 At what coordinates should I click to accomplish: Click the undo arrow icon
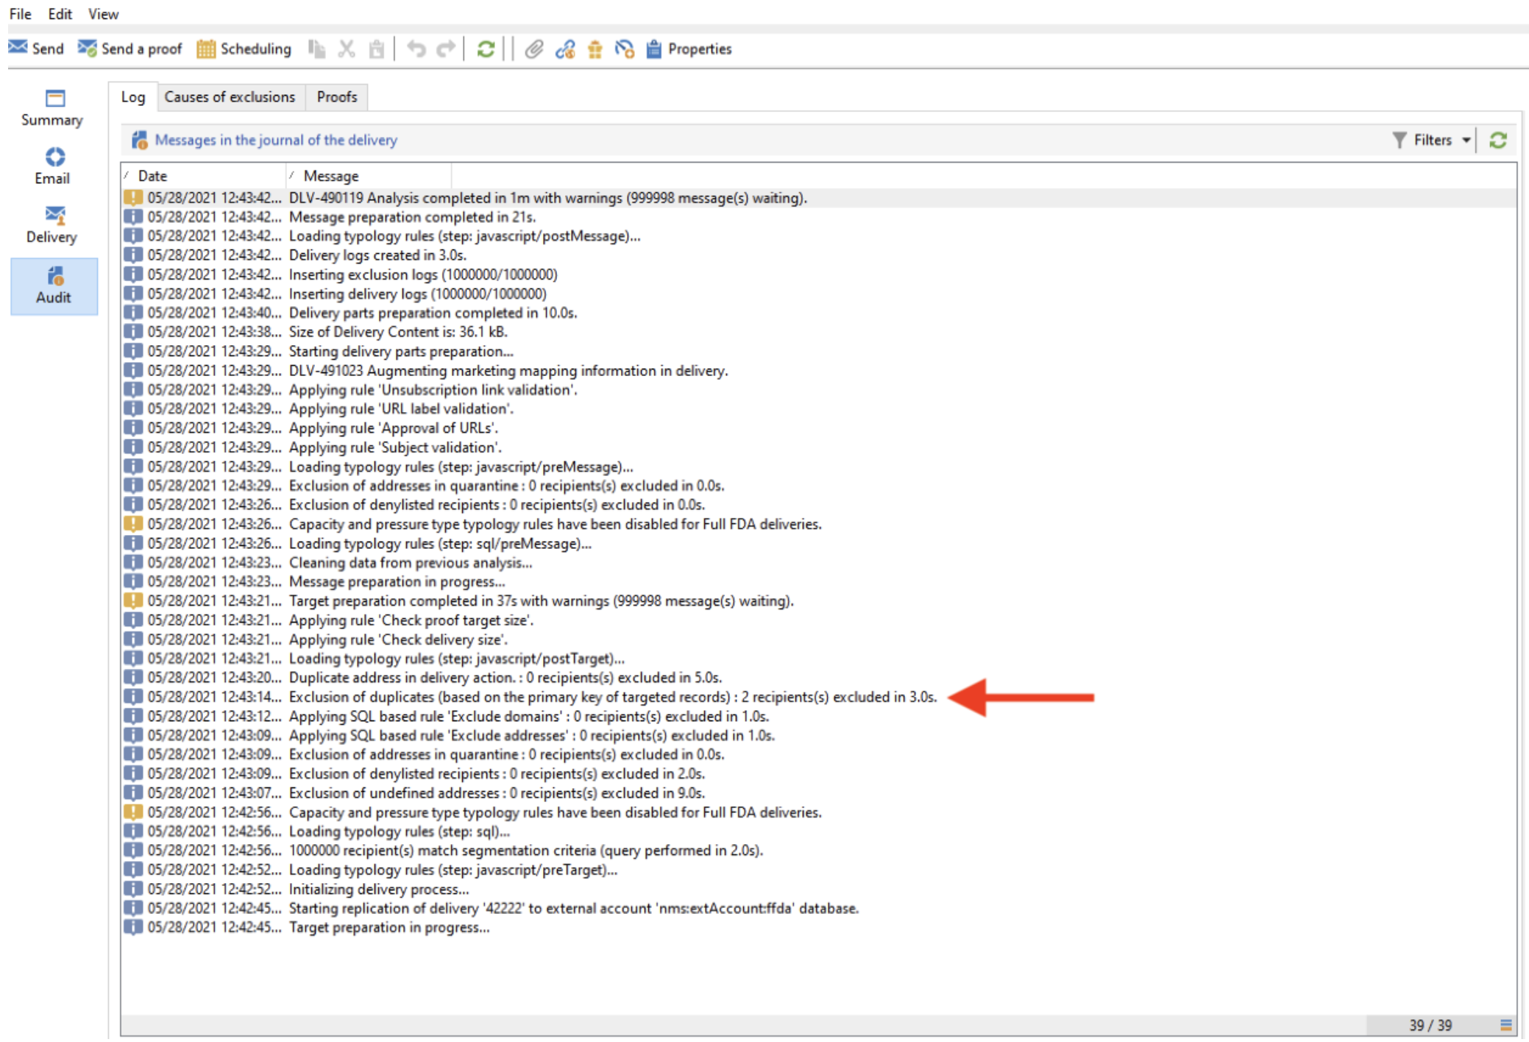point(416,49)
